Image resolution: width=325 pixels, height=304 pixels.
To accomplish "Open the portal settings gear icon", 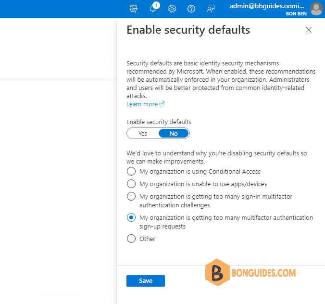I will pyautogui.click(x=172, y=9).
